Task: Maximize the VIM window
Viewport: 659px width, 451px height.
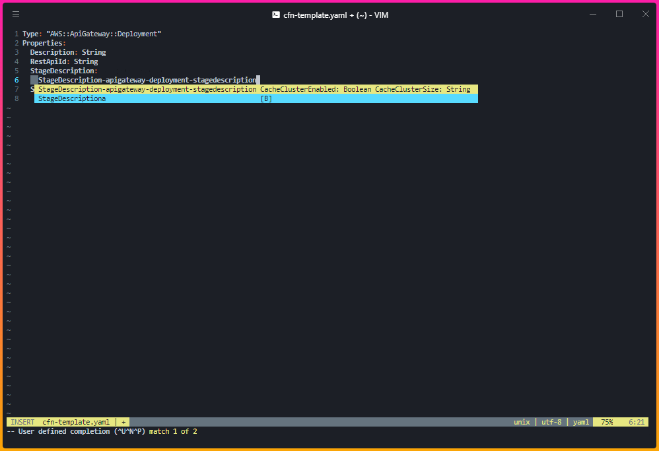Action: [x=619, y=15]
